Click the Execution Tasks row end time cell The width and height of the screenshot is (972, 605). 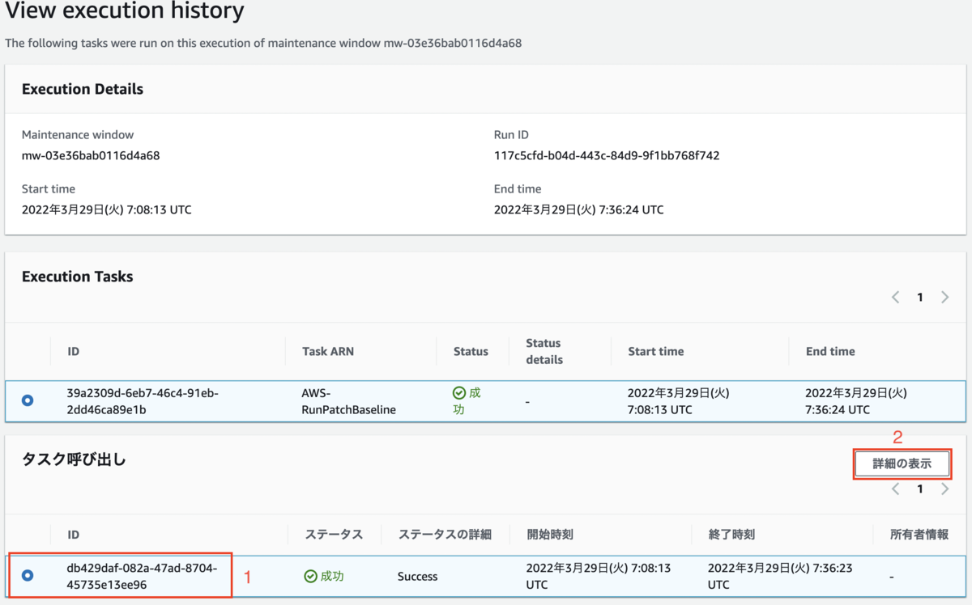855,401
